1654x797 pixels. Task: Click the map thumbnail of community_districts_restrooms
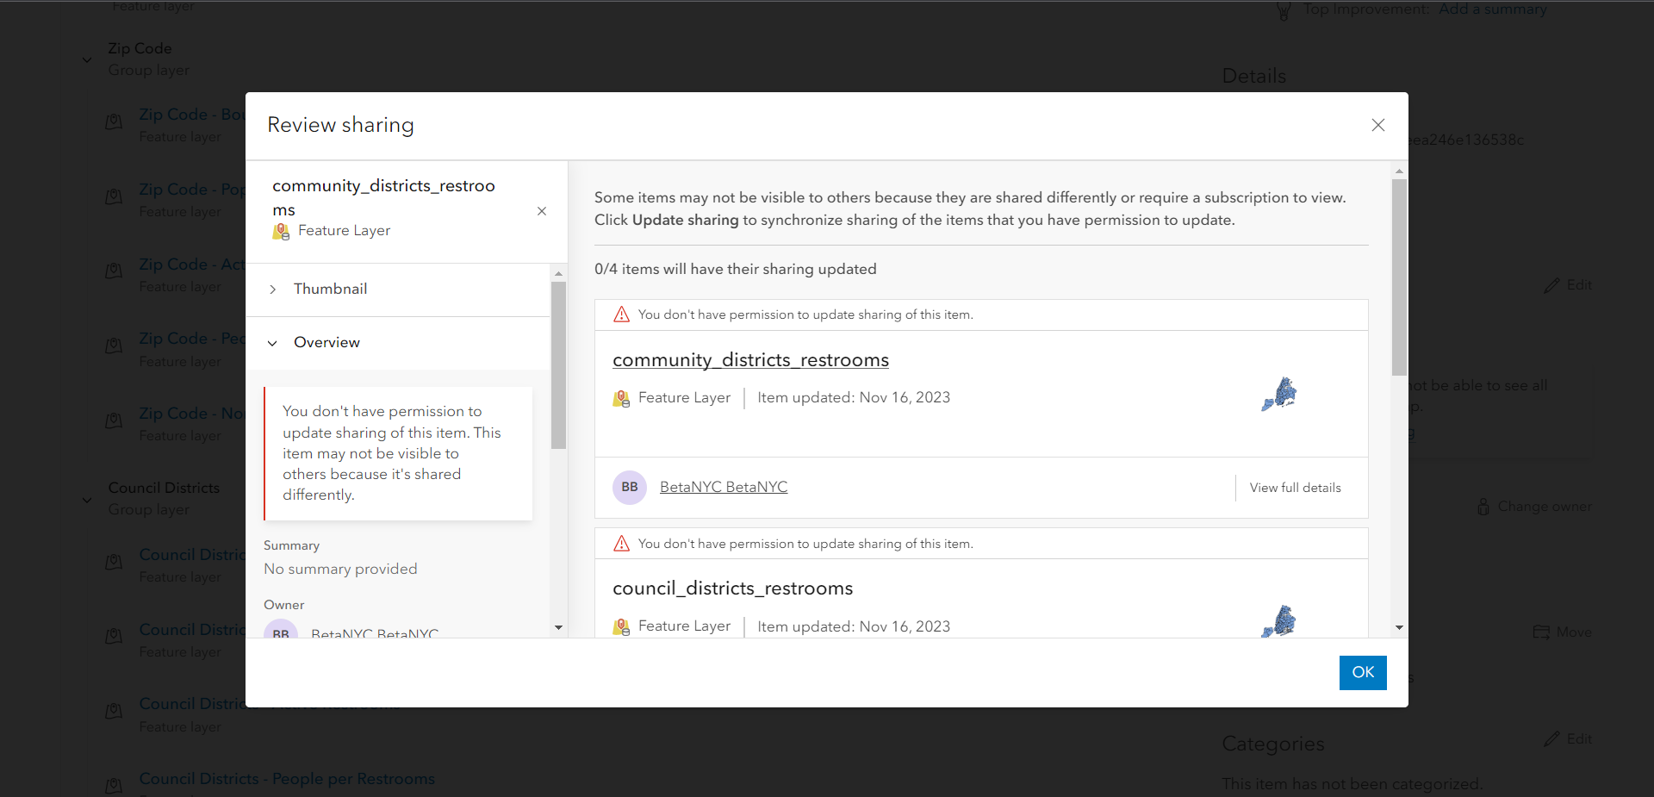click(1278, 394)
